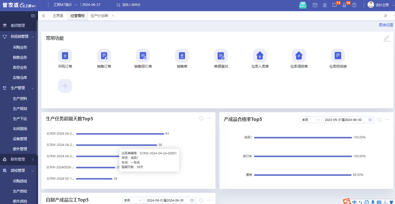The width and height of the screenshot is (395, 204).
Task: Switch to the 生产计划单 tab
Action: click(99, 16)
